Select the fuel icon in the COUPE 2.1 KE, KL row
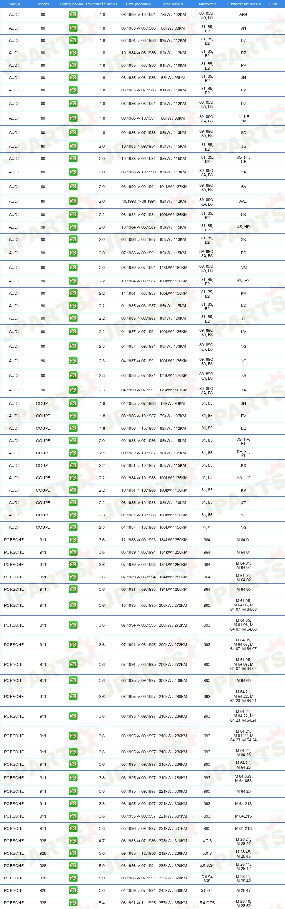 click(x=73, y=453)
